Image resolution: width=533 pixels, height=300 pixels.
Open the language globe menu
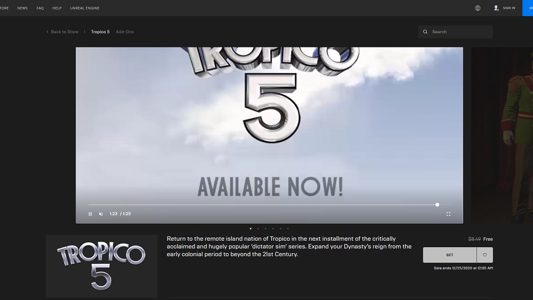[478, 8]
